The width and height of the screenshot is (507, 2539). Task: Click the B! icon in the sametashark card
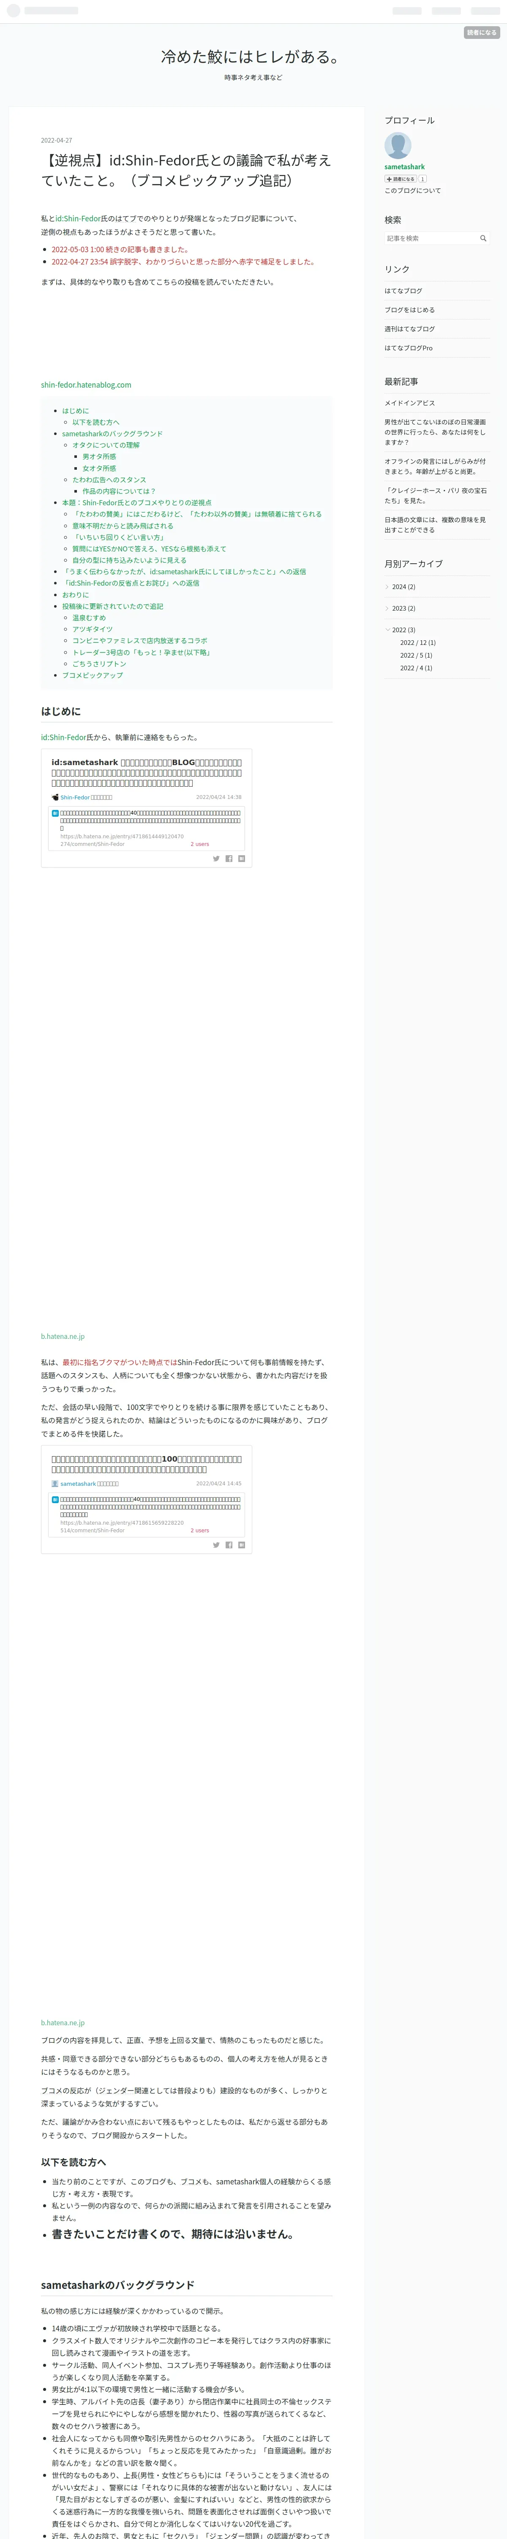pos(55,1499)
